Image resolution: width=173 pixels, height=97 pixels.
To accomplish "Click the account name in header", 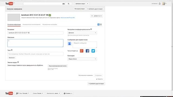I will click(x=154, y=4).
